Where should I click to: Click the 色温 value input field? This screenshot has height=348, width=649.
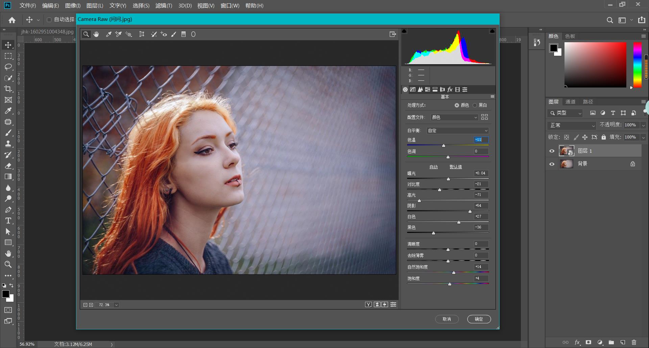point(481,140)
